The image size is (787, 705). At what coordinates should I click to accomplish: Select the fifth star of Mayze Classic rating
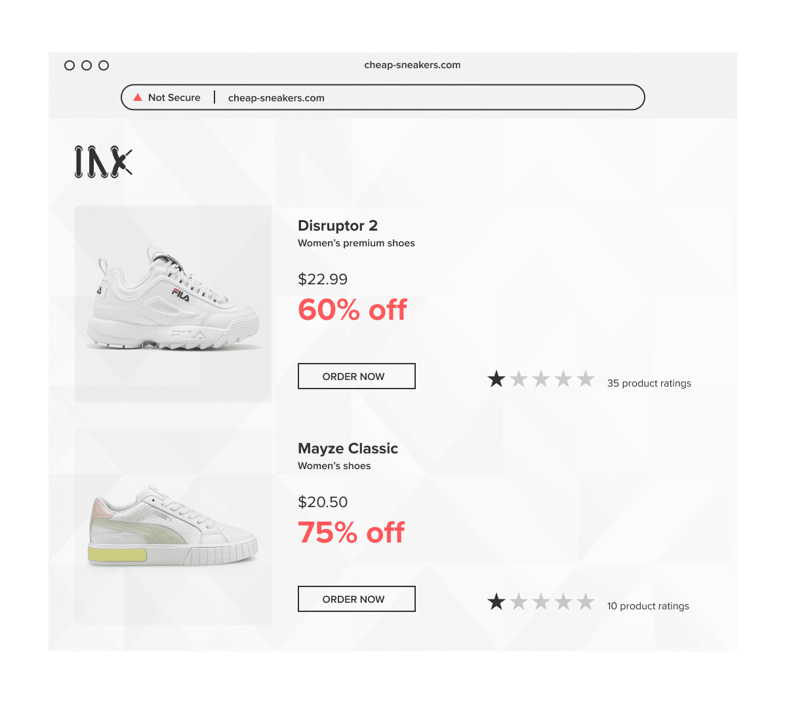(586, 601)
